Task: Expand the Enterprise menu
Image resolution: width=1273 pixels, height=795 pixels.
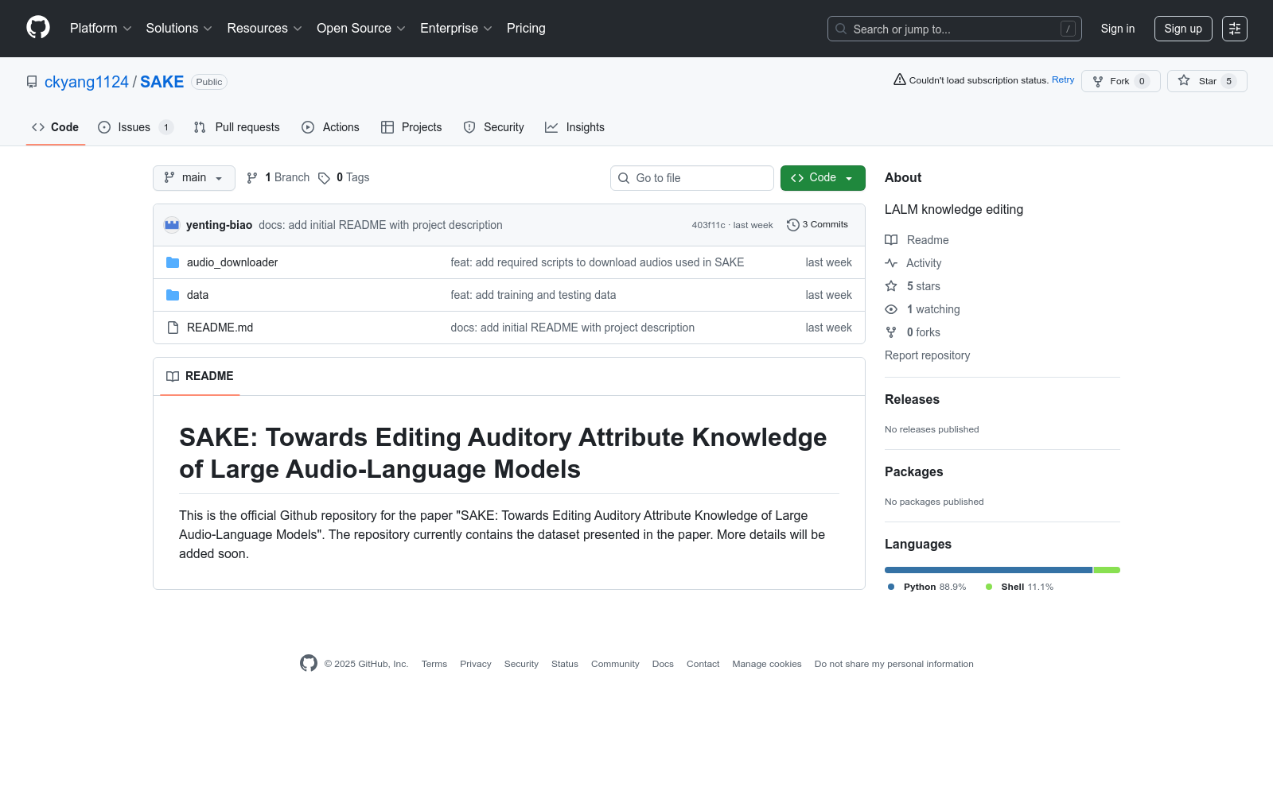Action: [457, 29]
